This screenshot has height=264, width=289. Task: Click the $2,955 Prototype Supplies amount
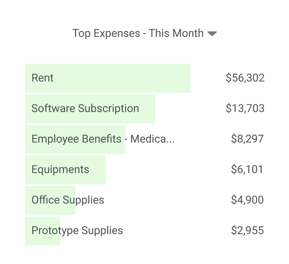point(247,230)
